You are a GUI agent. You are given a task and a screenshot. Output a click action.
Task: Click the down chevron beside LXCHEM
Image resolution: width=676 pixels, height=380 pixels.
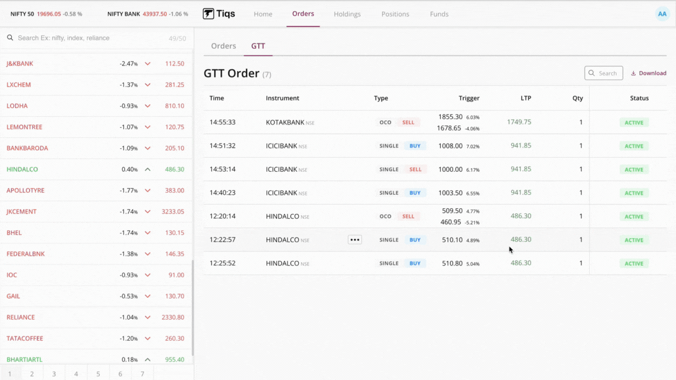pyautogui.click(x=147, y=85)
